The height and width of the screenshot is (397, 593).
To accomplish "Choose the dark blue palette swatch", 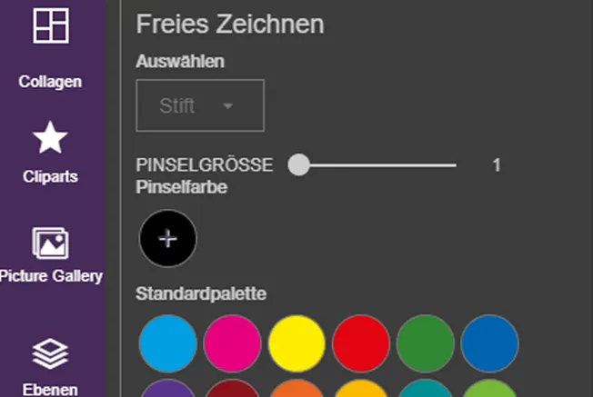I will coord(489,343).
